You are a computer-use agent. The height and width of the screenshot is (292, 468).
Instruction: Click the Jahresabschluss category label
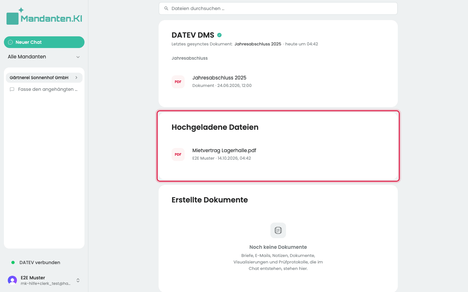[x=189, y=58]
